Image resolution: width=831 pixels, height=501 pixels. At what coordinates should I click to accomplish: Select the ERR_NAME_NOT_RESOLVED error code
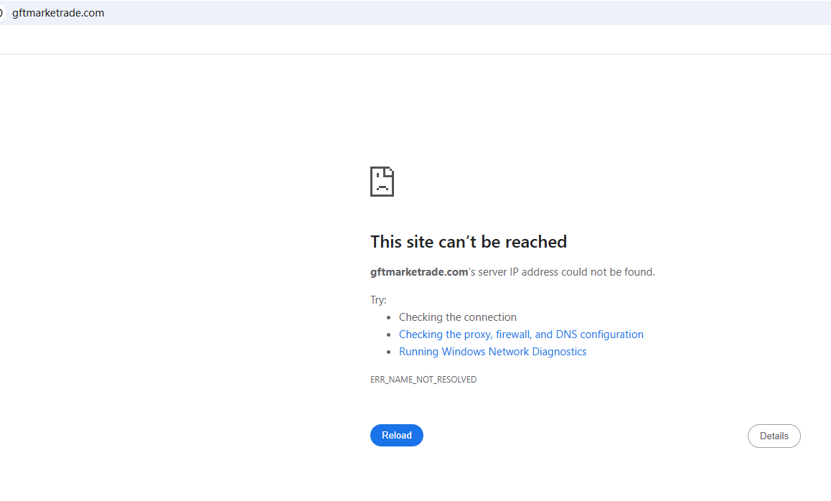[423, 380]
